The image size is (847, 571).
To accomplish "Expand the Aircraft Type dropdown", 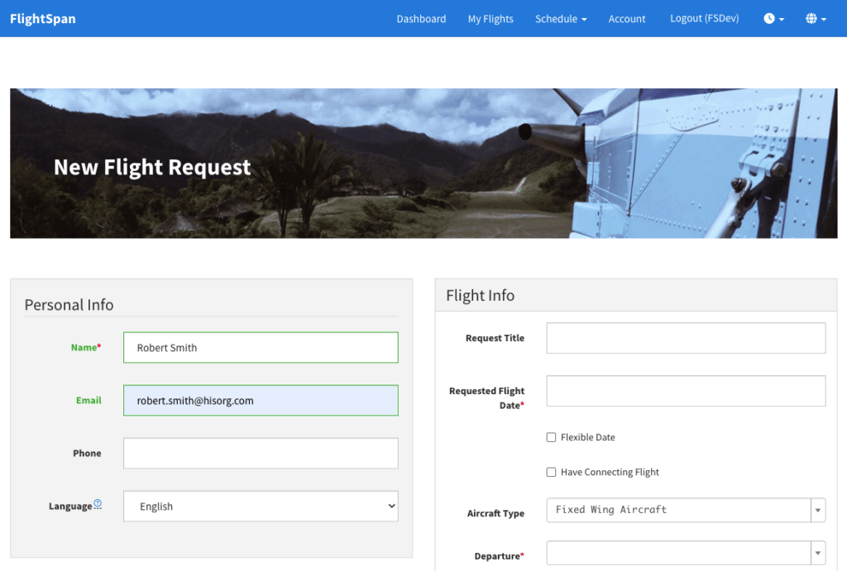I will [x=817, y=511].
